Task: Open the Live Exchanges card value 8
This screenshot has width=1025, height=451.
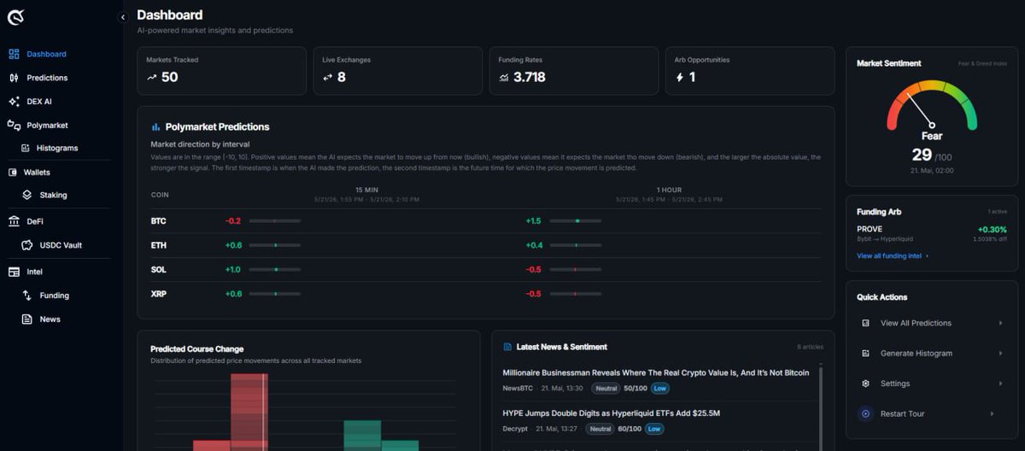Action: [x=342, y=77]
